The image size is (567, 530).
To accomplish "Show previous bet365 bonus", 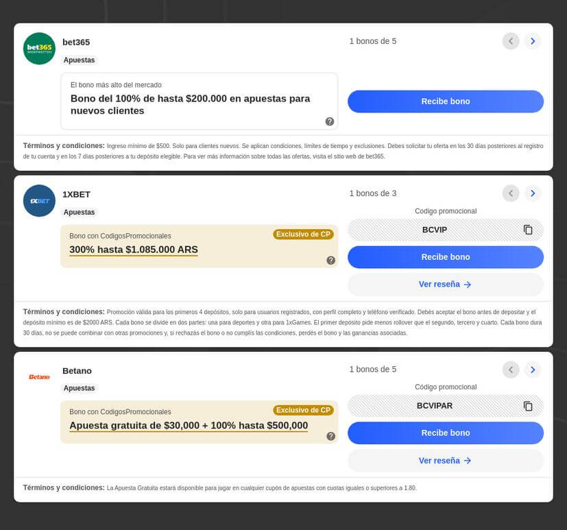I will pyautogui.click(x=511, y=41).
